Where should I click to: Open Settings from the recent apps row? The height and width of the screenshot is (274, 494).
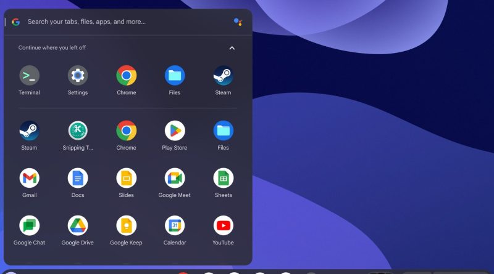(x=78, y=75)
